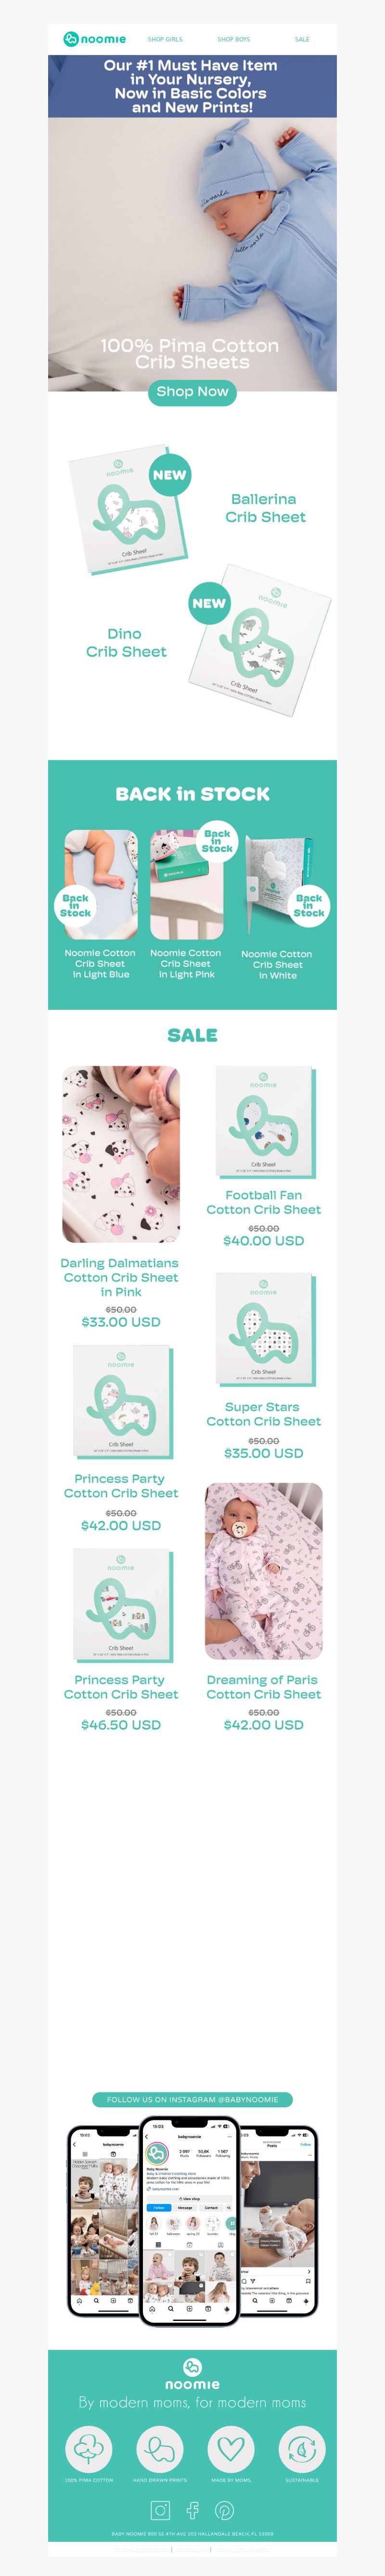Click the 100% Pima Cotton icon
Image resolution: width=385 pixels, height=2576 pixels.
[x=89, y=2448]
